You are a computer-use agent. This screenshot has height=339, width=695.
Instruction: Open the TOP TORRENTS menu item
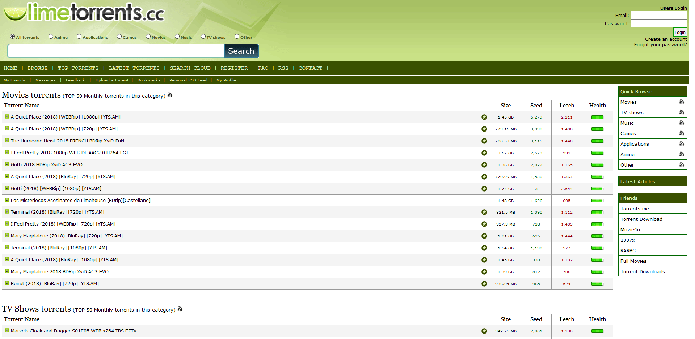78,68
